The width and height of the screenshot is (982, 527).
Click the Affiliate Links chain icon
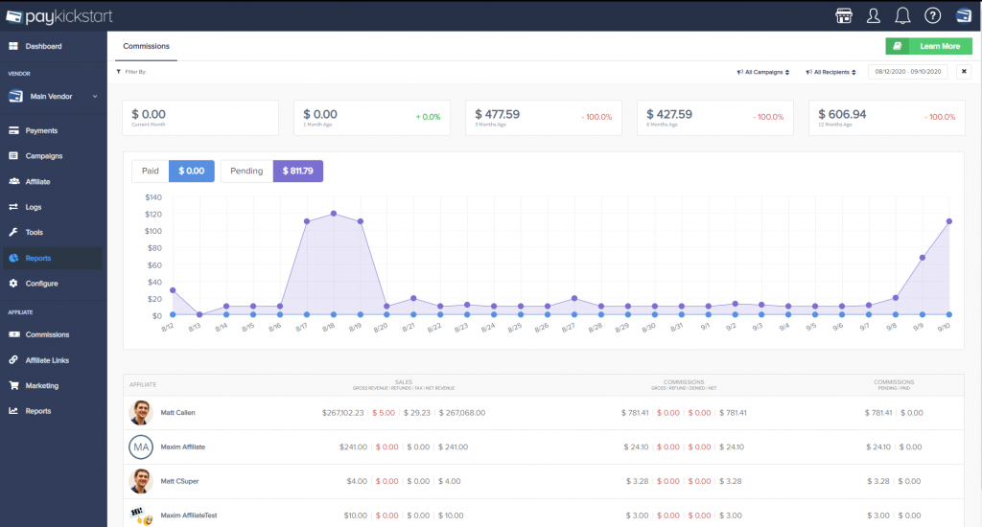pos(13,360)
